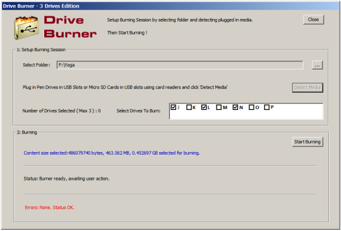
Task: Click the 'Content size selected' blue text
Action: (x=112, y=153)
